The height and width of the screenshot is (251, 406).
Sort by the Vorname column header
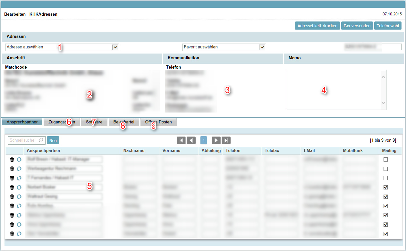click(171, 151)
